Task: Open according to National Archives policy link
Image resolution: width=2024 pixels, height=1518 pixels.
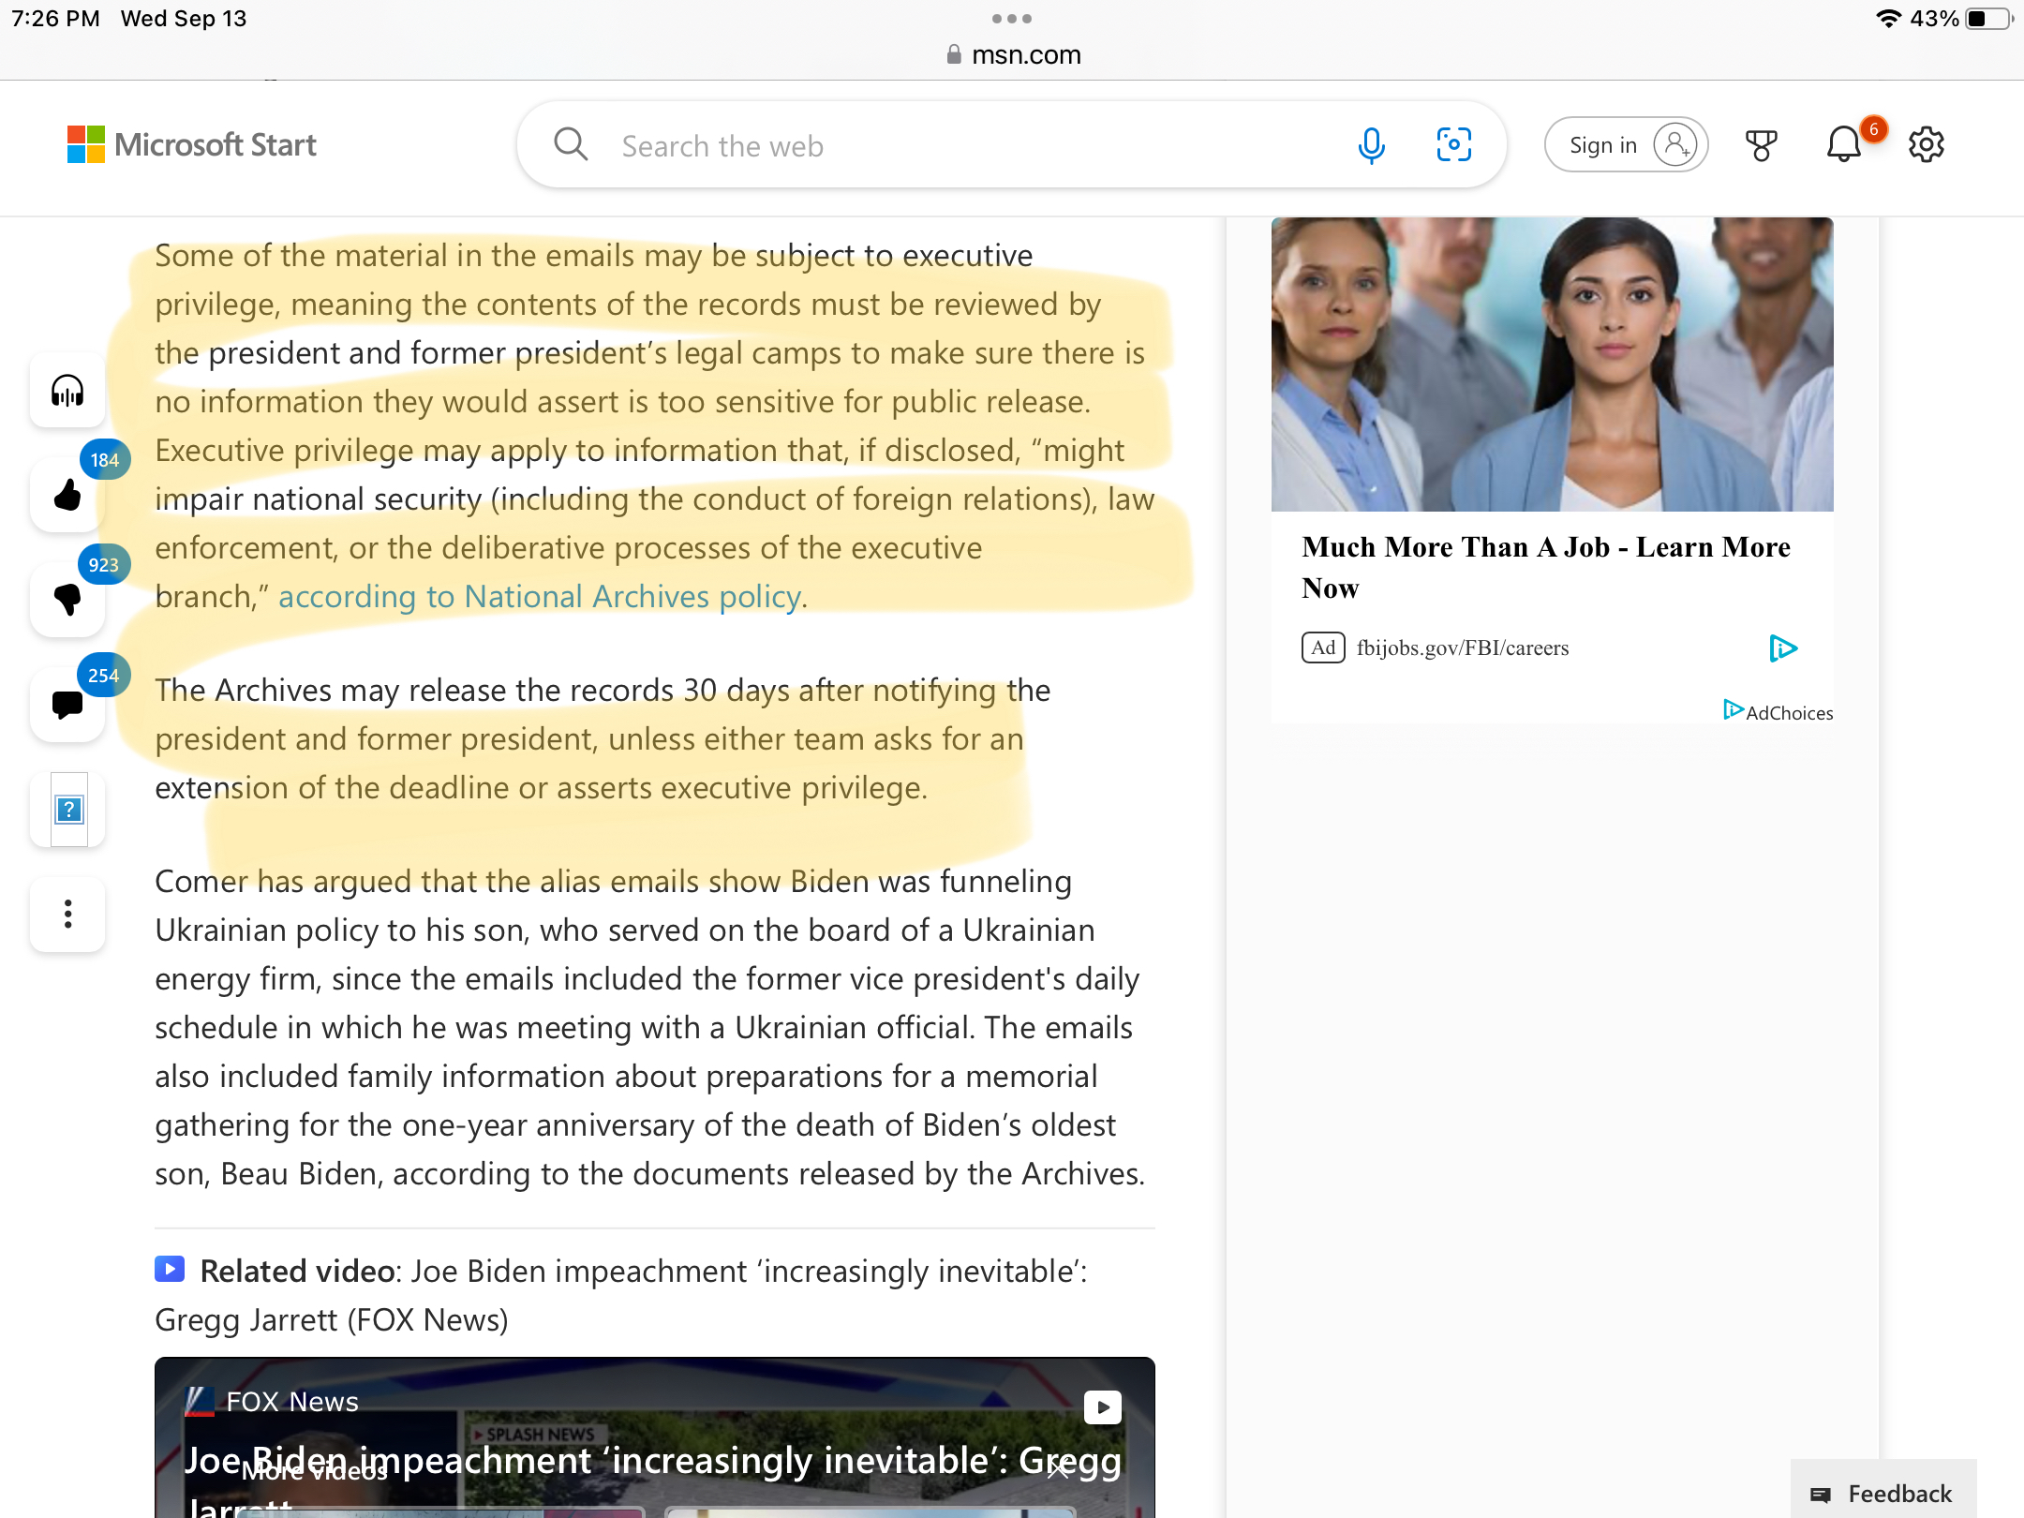Action: pos(540,597)
